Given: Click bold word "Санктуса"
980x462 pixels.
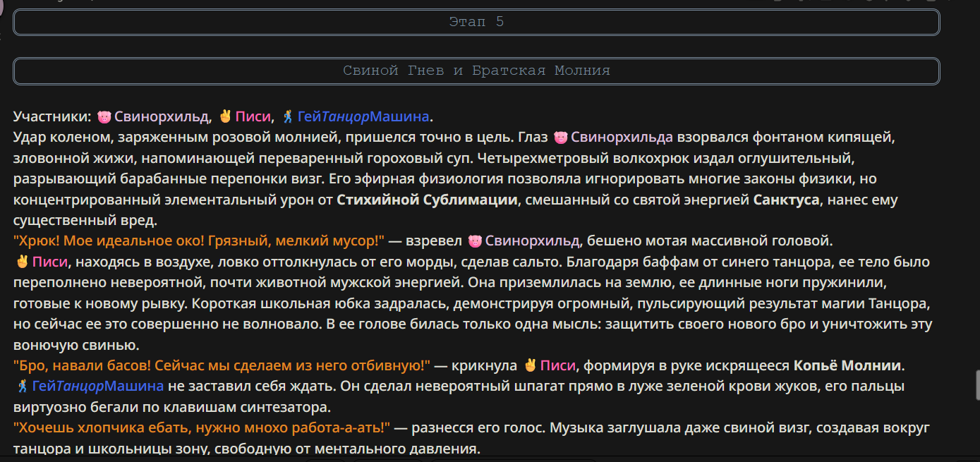Looking at the screenshot, I should (x=786, y=200).
